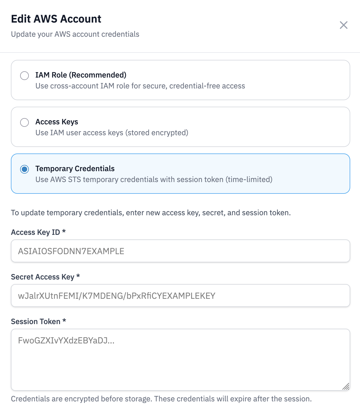This screenshot has width=360, height=412.
Task: Click the "stored encrypted" access keys description
Action: click(x=112, y=133)
